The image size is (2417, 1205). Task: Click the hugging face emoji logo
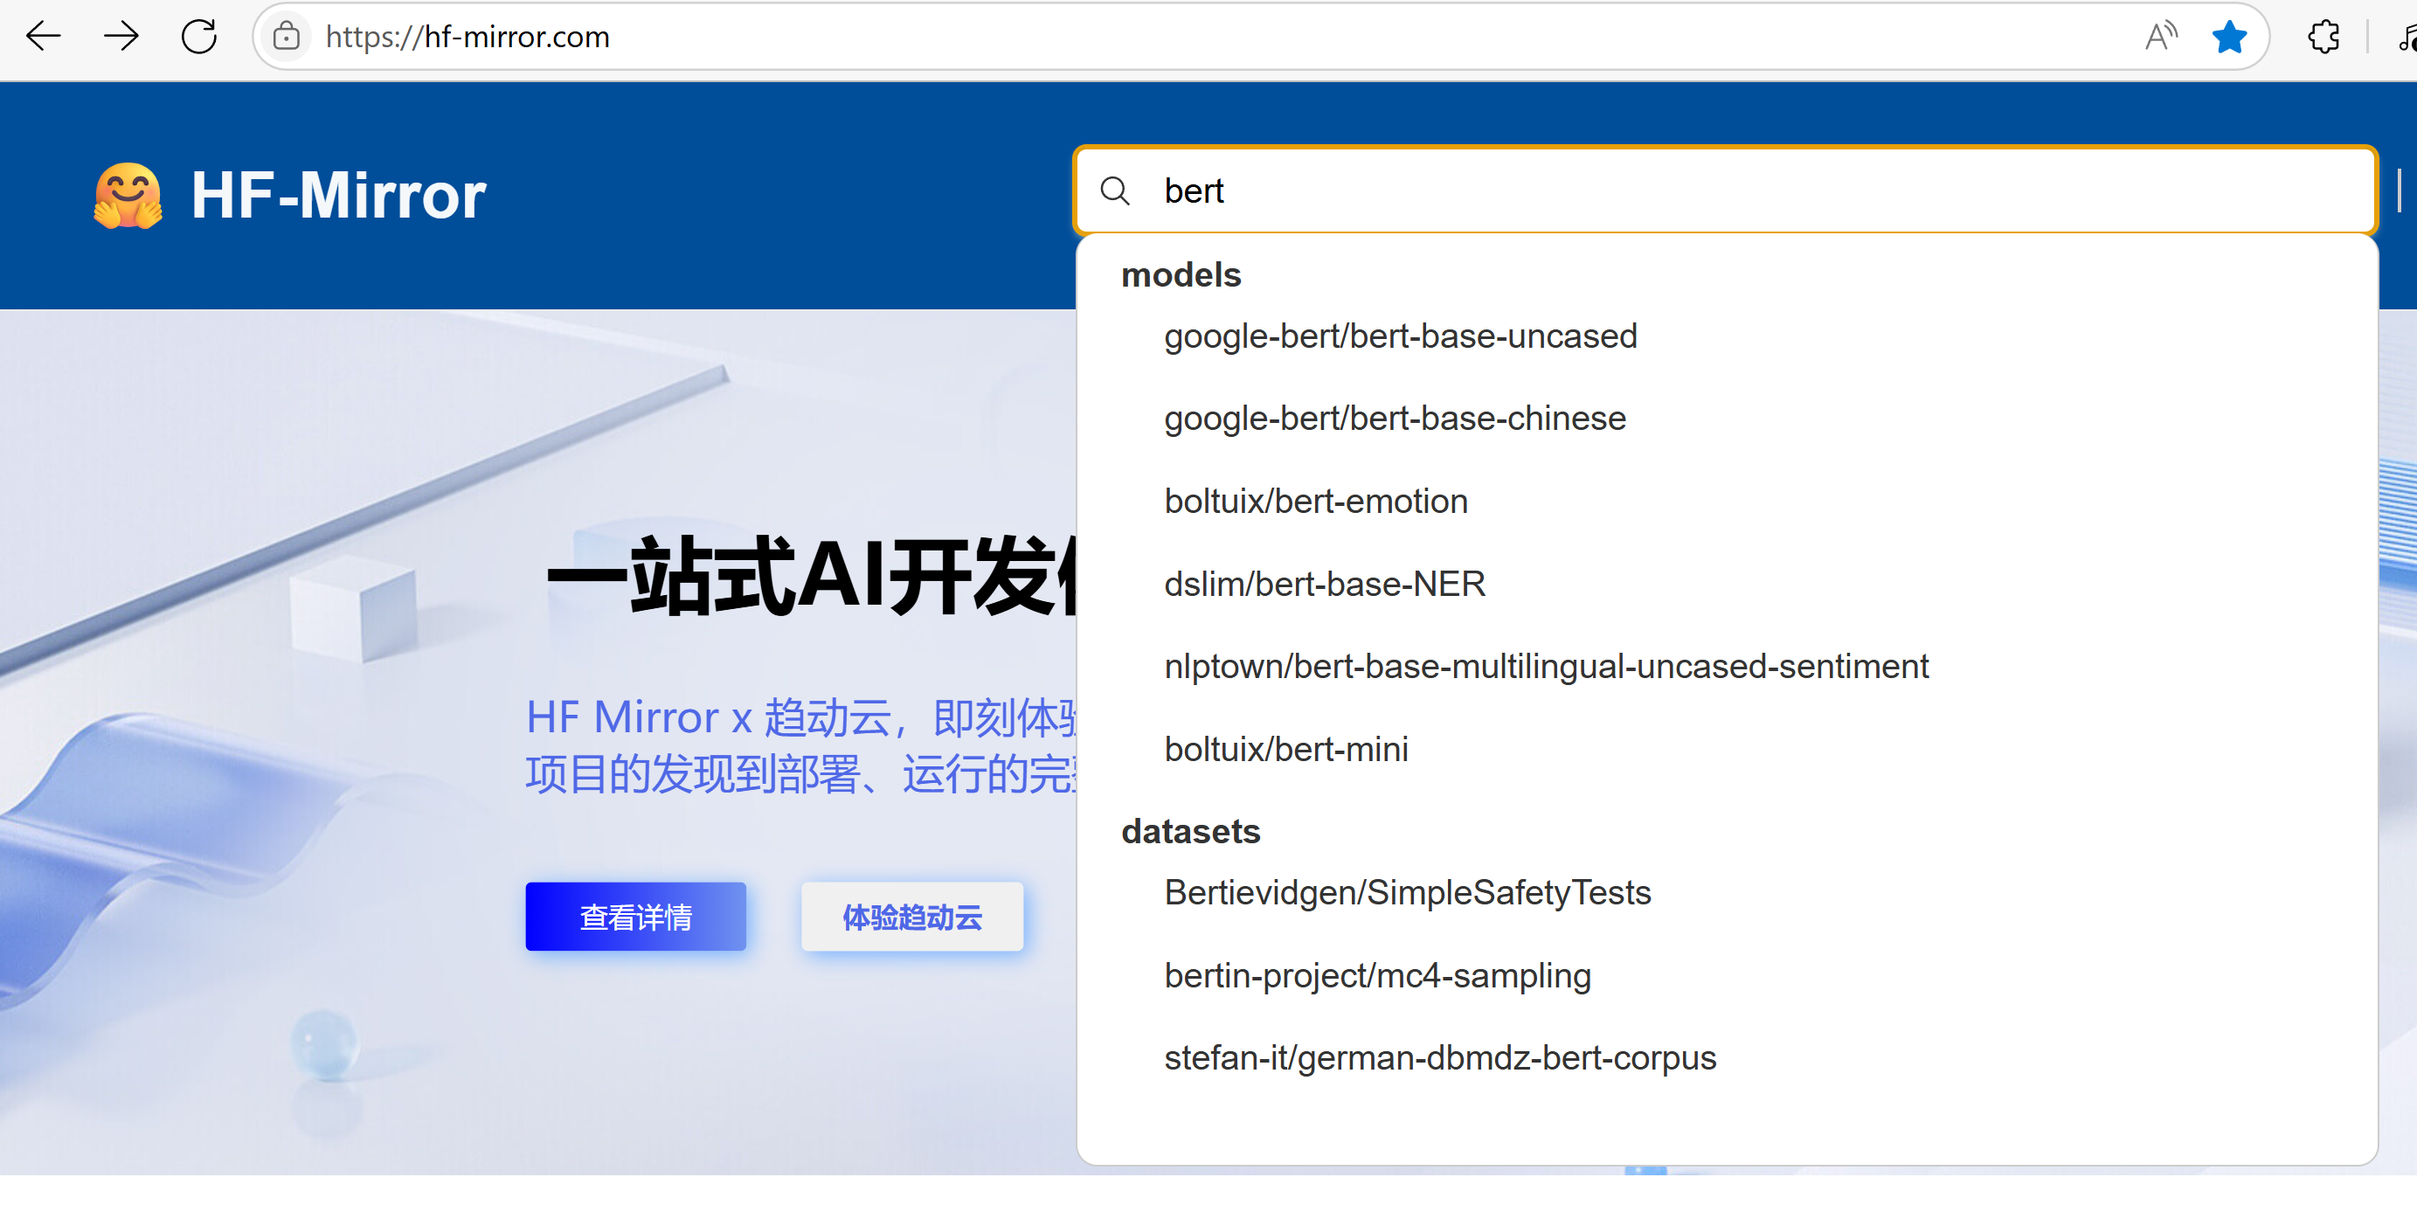pos(128,195)
